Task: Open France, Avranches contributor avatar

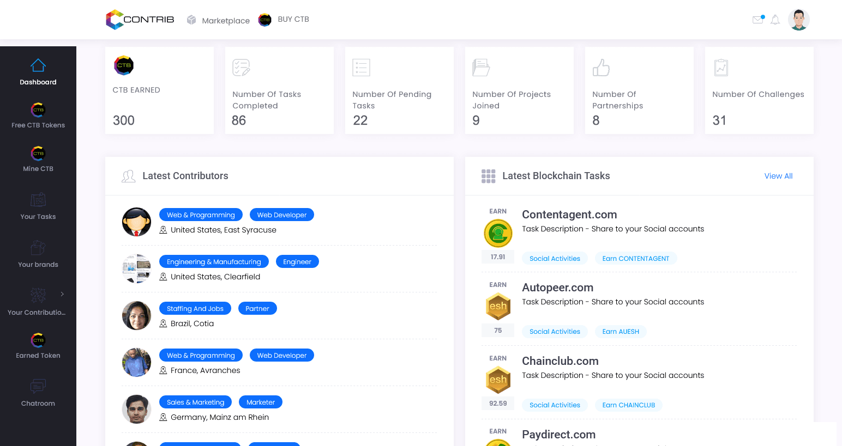Action: pyautogui.click(x=136, y=363)
